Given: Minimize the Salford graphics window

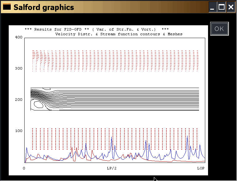Looking at the screenshot, I should point(213,7).
